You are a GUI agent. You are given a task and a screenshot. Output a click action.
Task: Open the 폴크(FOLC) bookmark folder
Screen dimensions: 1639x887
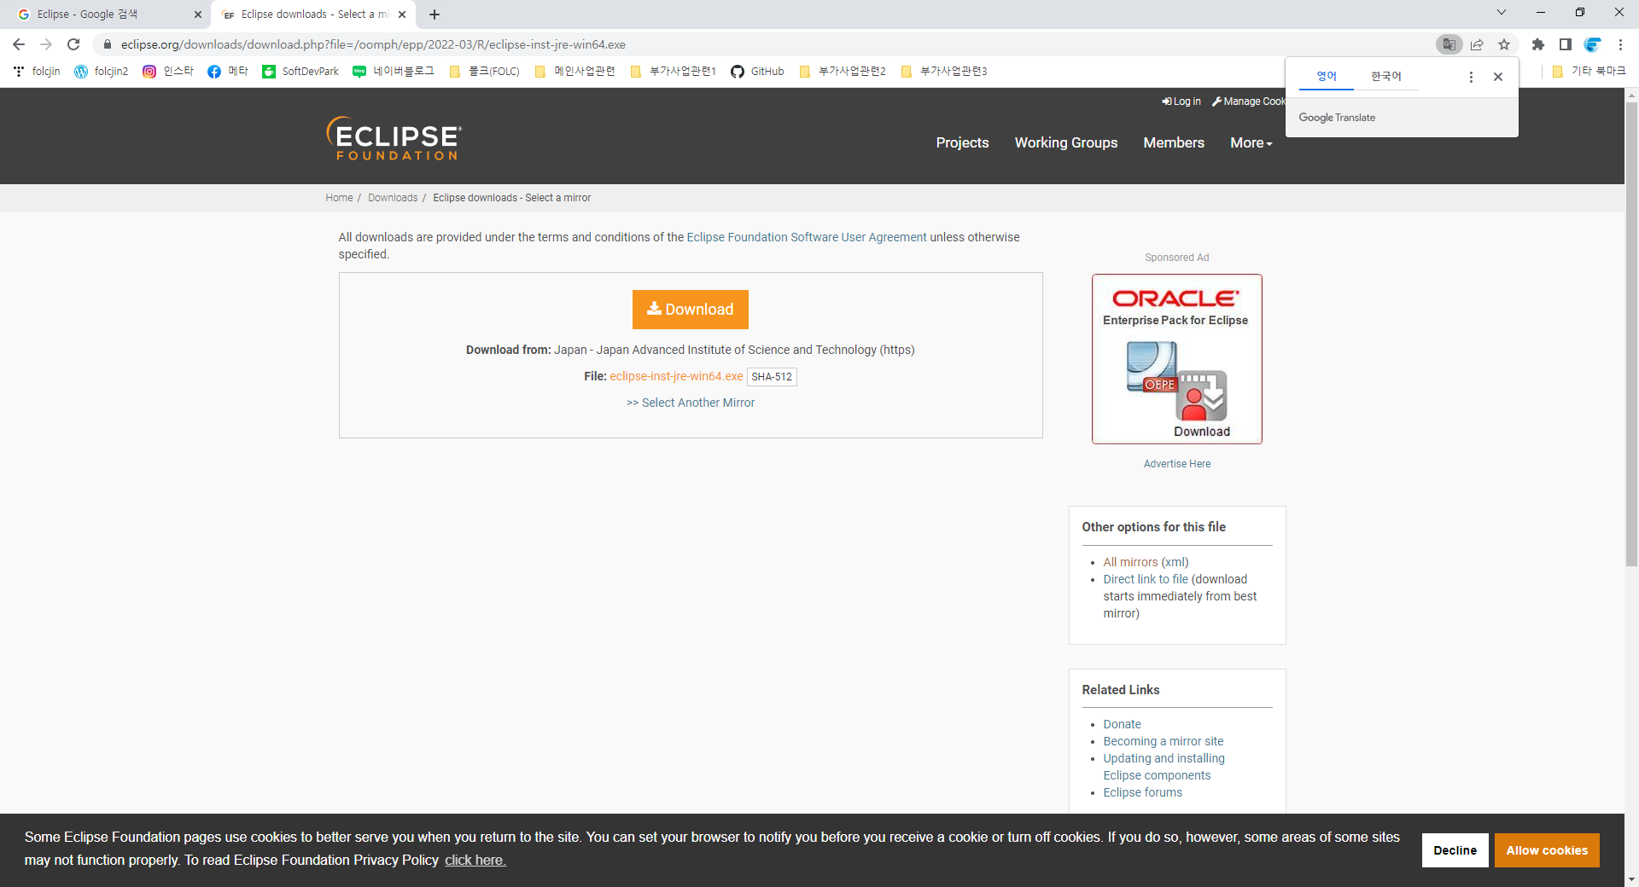(x=485, y=72)
